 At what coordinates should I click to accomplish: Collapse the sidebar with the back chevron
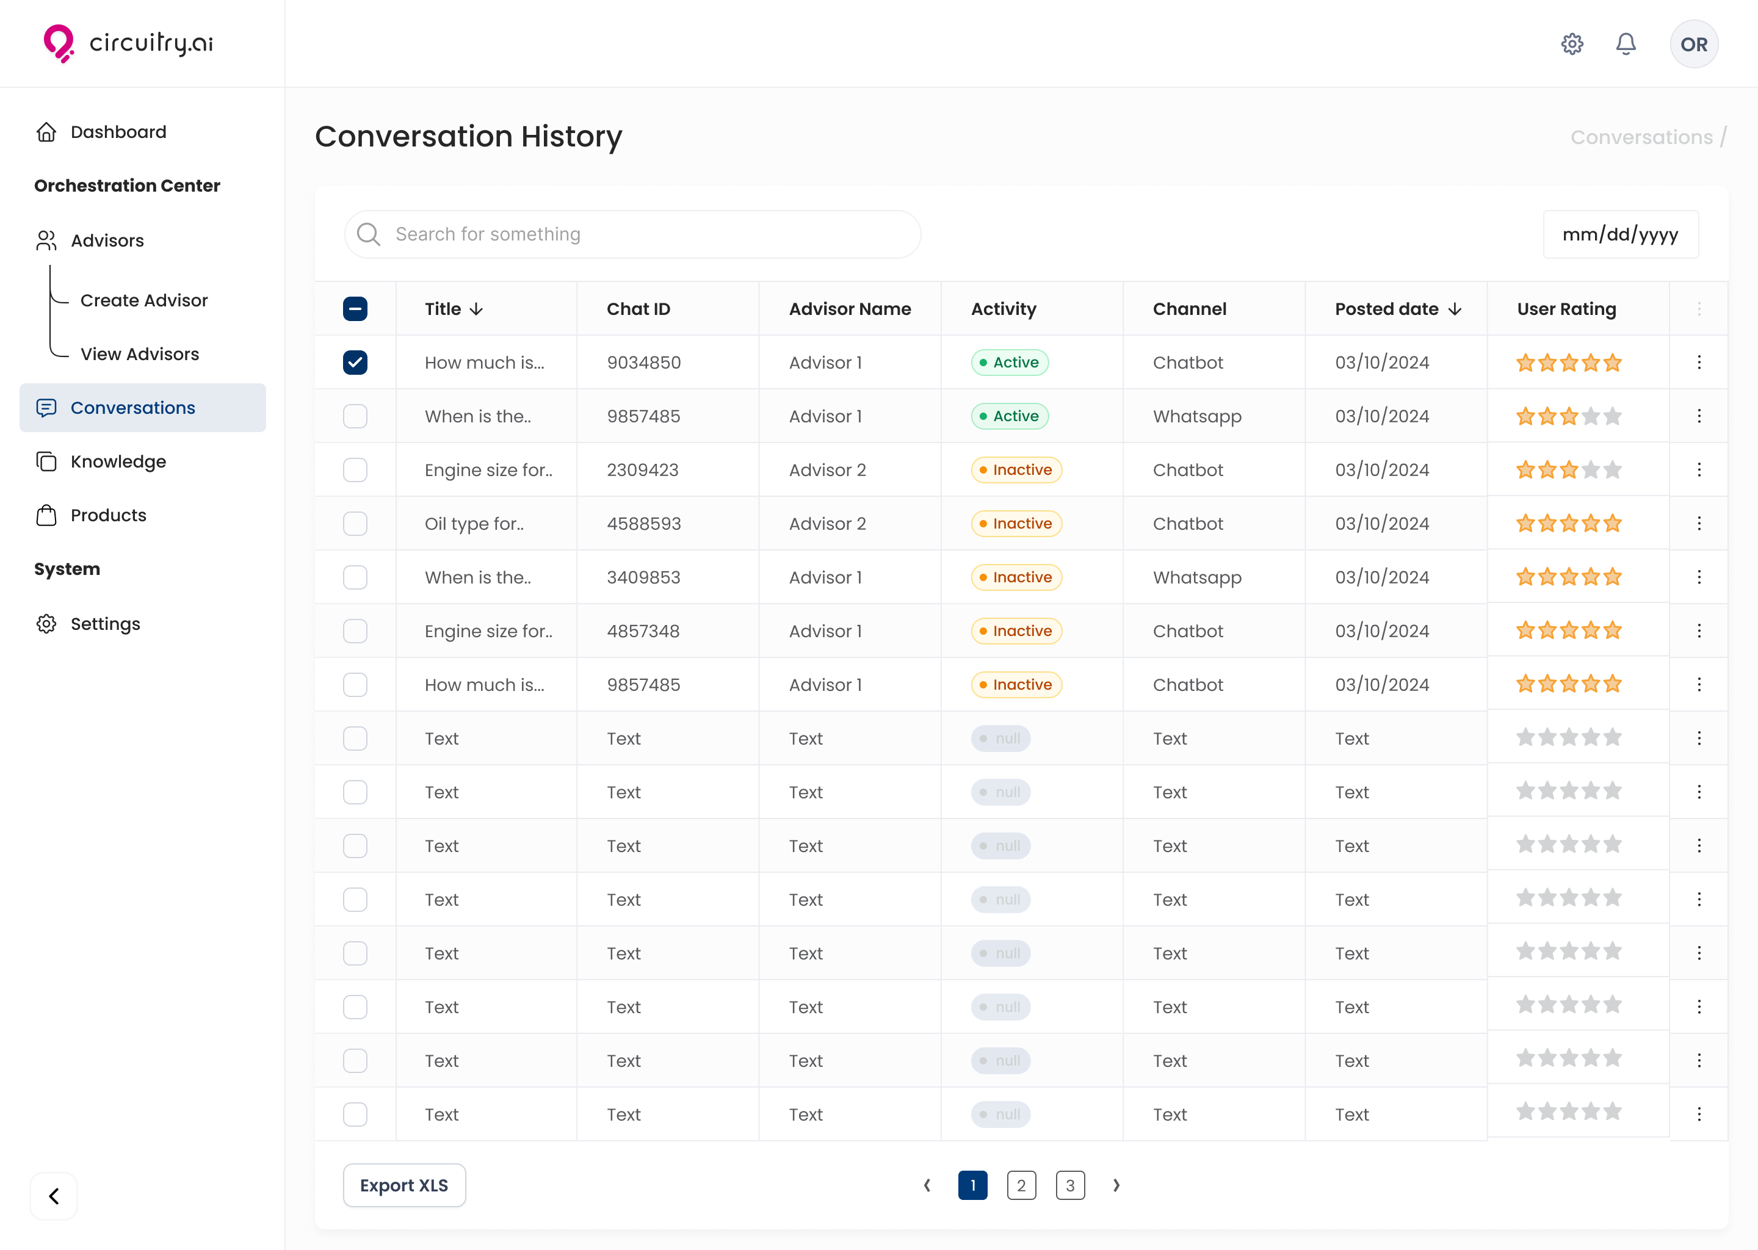(53, 1196)
